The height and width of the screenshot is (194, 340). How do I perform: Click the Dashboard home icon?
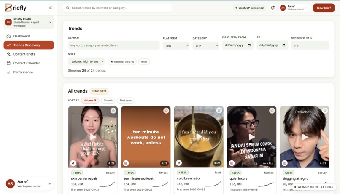tap(8, 36)
